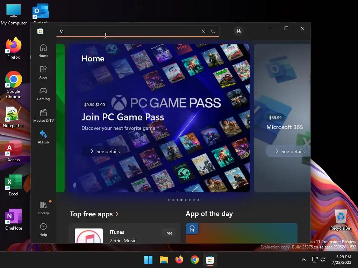Open the clock and date flyout

342,260
